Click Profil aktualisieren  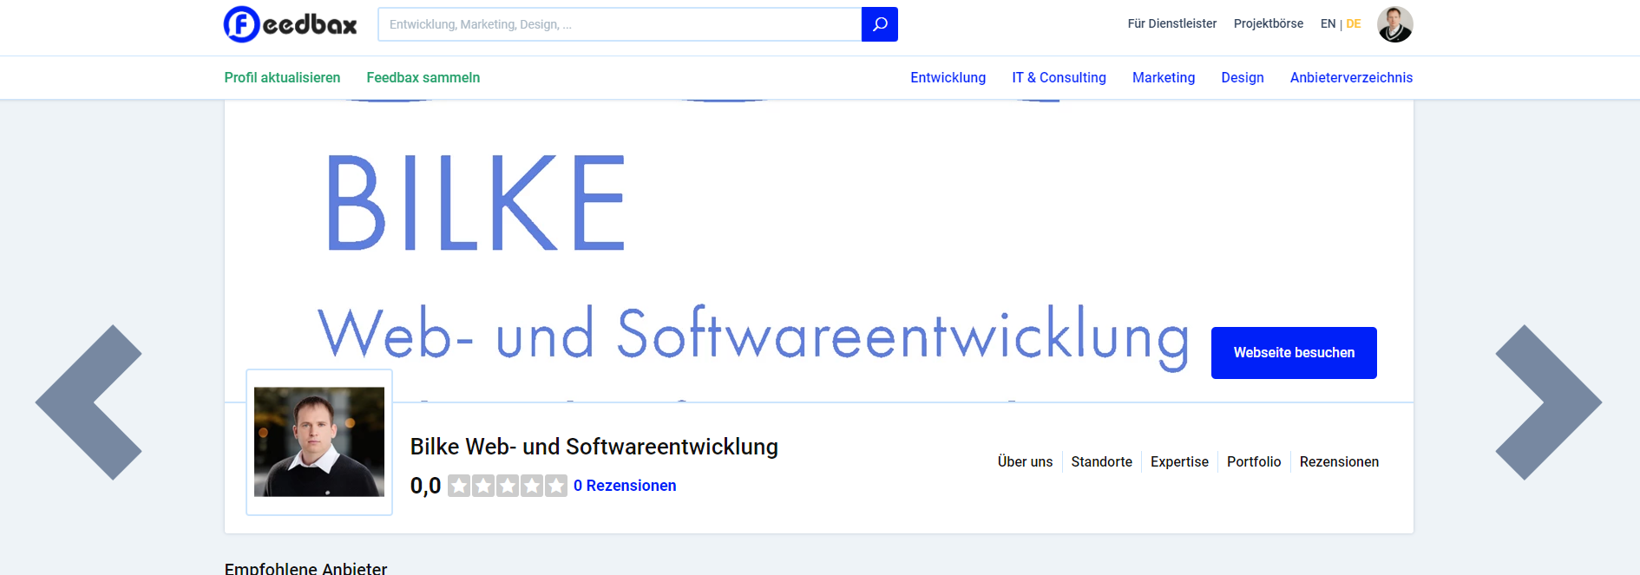click(282, 77)
